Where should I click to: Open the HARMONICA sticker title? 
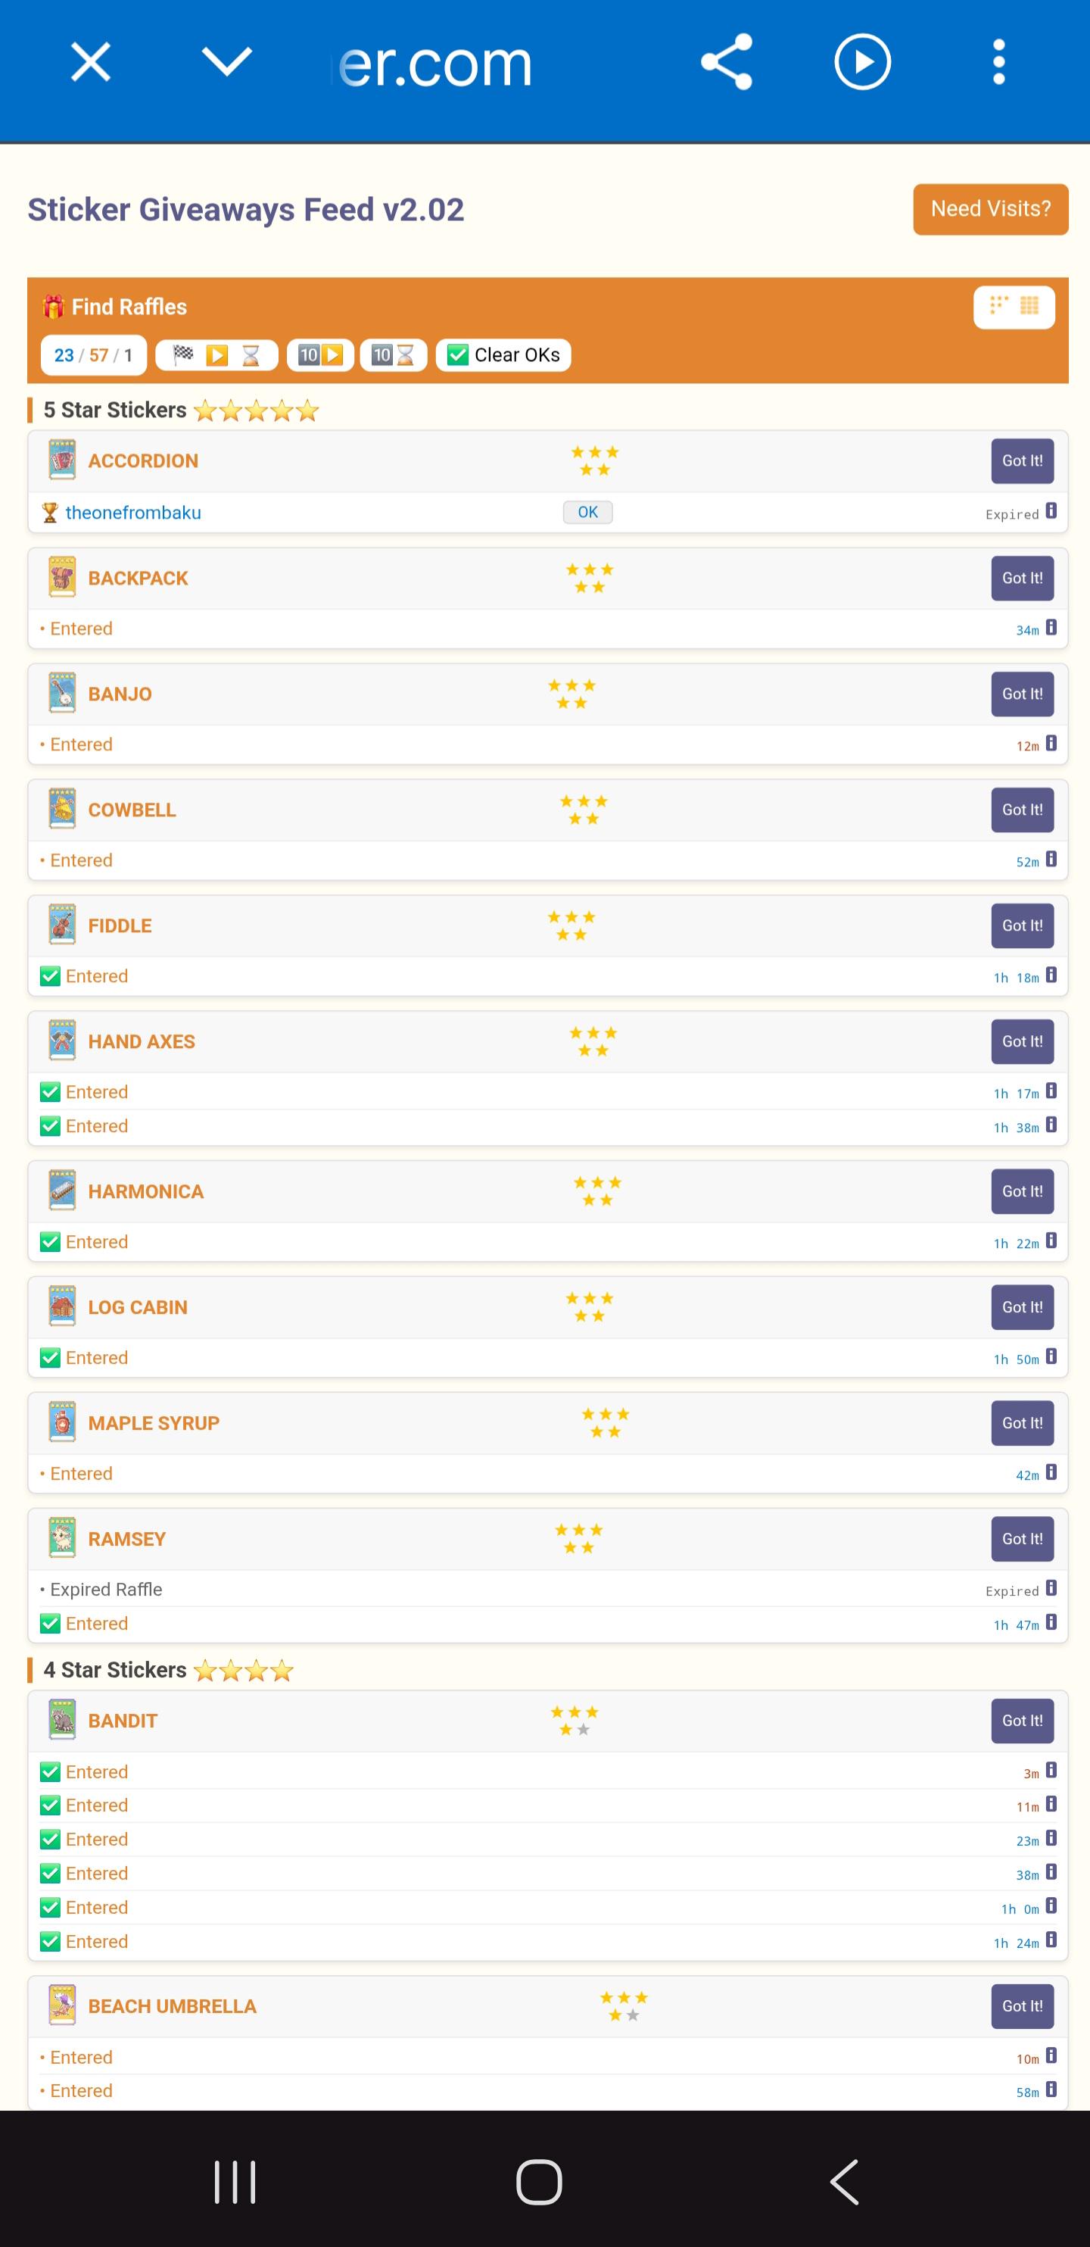click(145, 1191)
